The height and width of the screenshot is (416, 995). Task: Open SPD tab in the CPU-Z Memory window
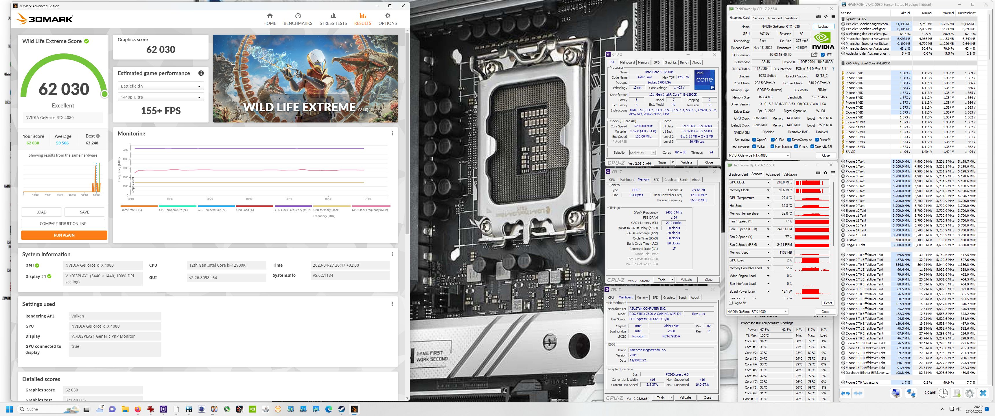pos(657,180)
